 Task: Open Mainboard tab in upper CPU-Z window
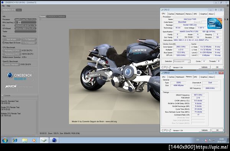pyautogui.click(x=180, y=14)
